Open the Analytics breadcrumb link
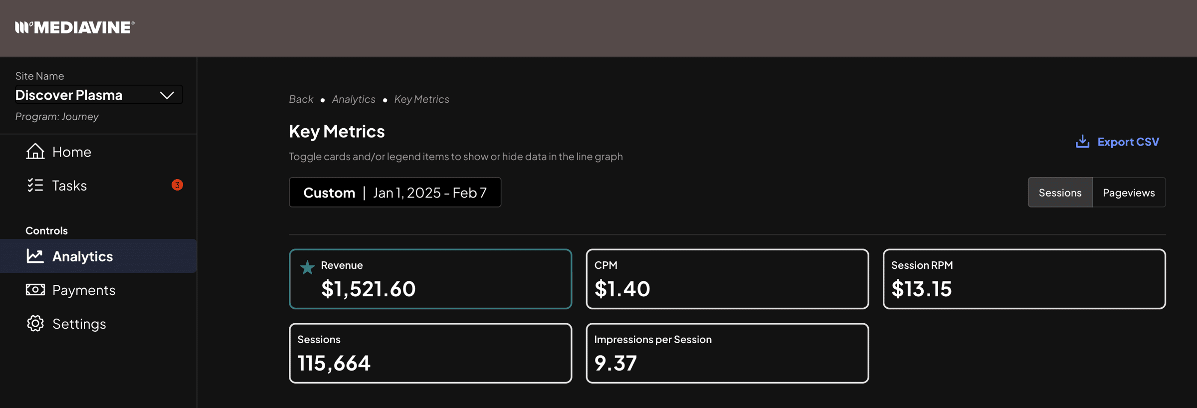The image size is (1197, 408). (353, 99)
